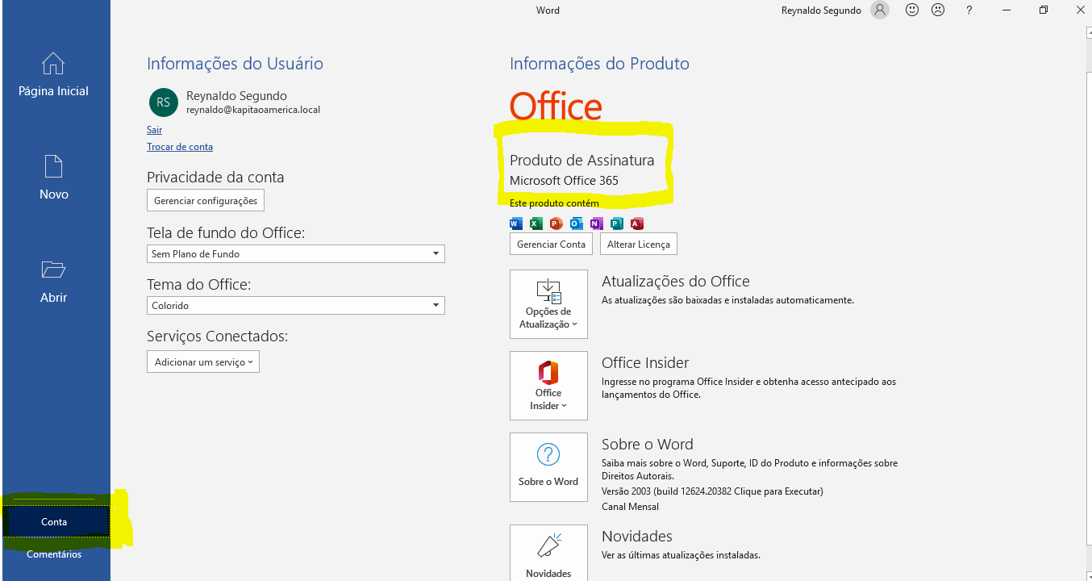Image resolution: width=1092 pixels, height=581 pixels.
Task: Click the PowerPoint app icon
Action: pyautogui.click(x=556, y=224)
